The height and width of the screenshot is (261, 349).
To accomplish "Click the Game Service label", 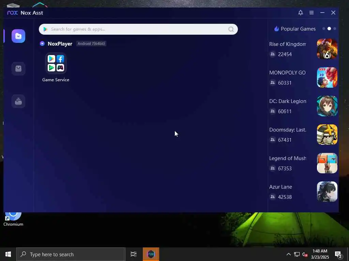I will pyautogui.click(x=56, y=80).
